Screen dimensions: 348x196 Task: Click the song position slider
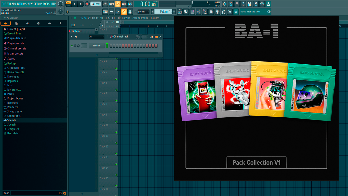[83, 12]
